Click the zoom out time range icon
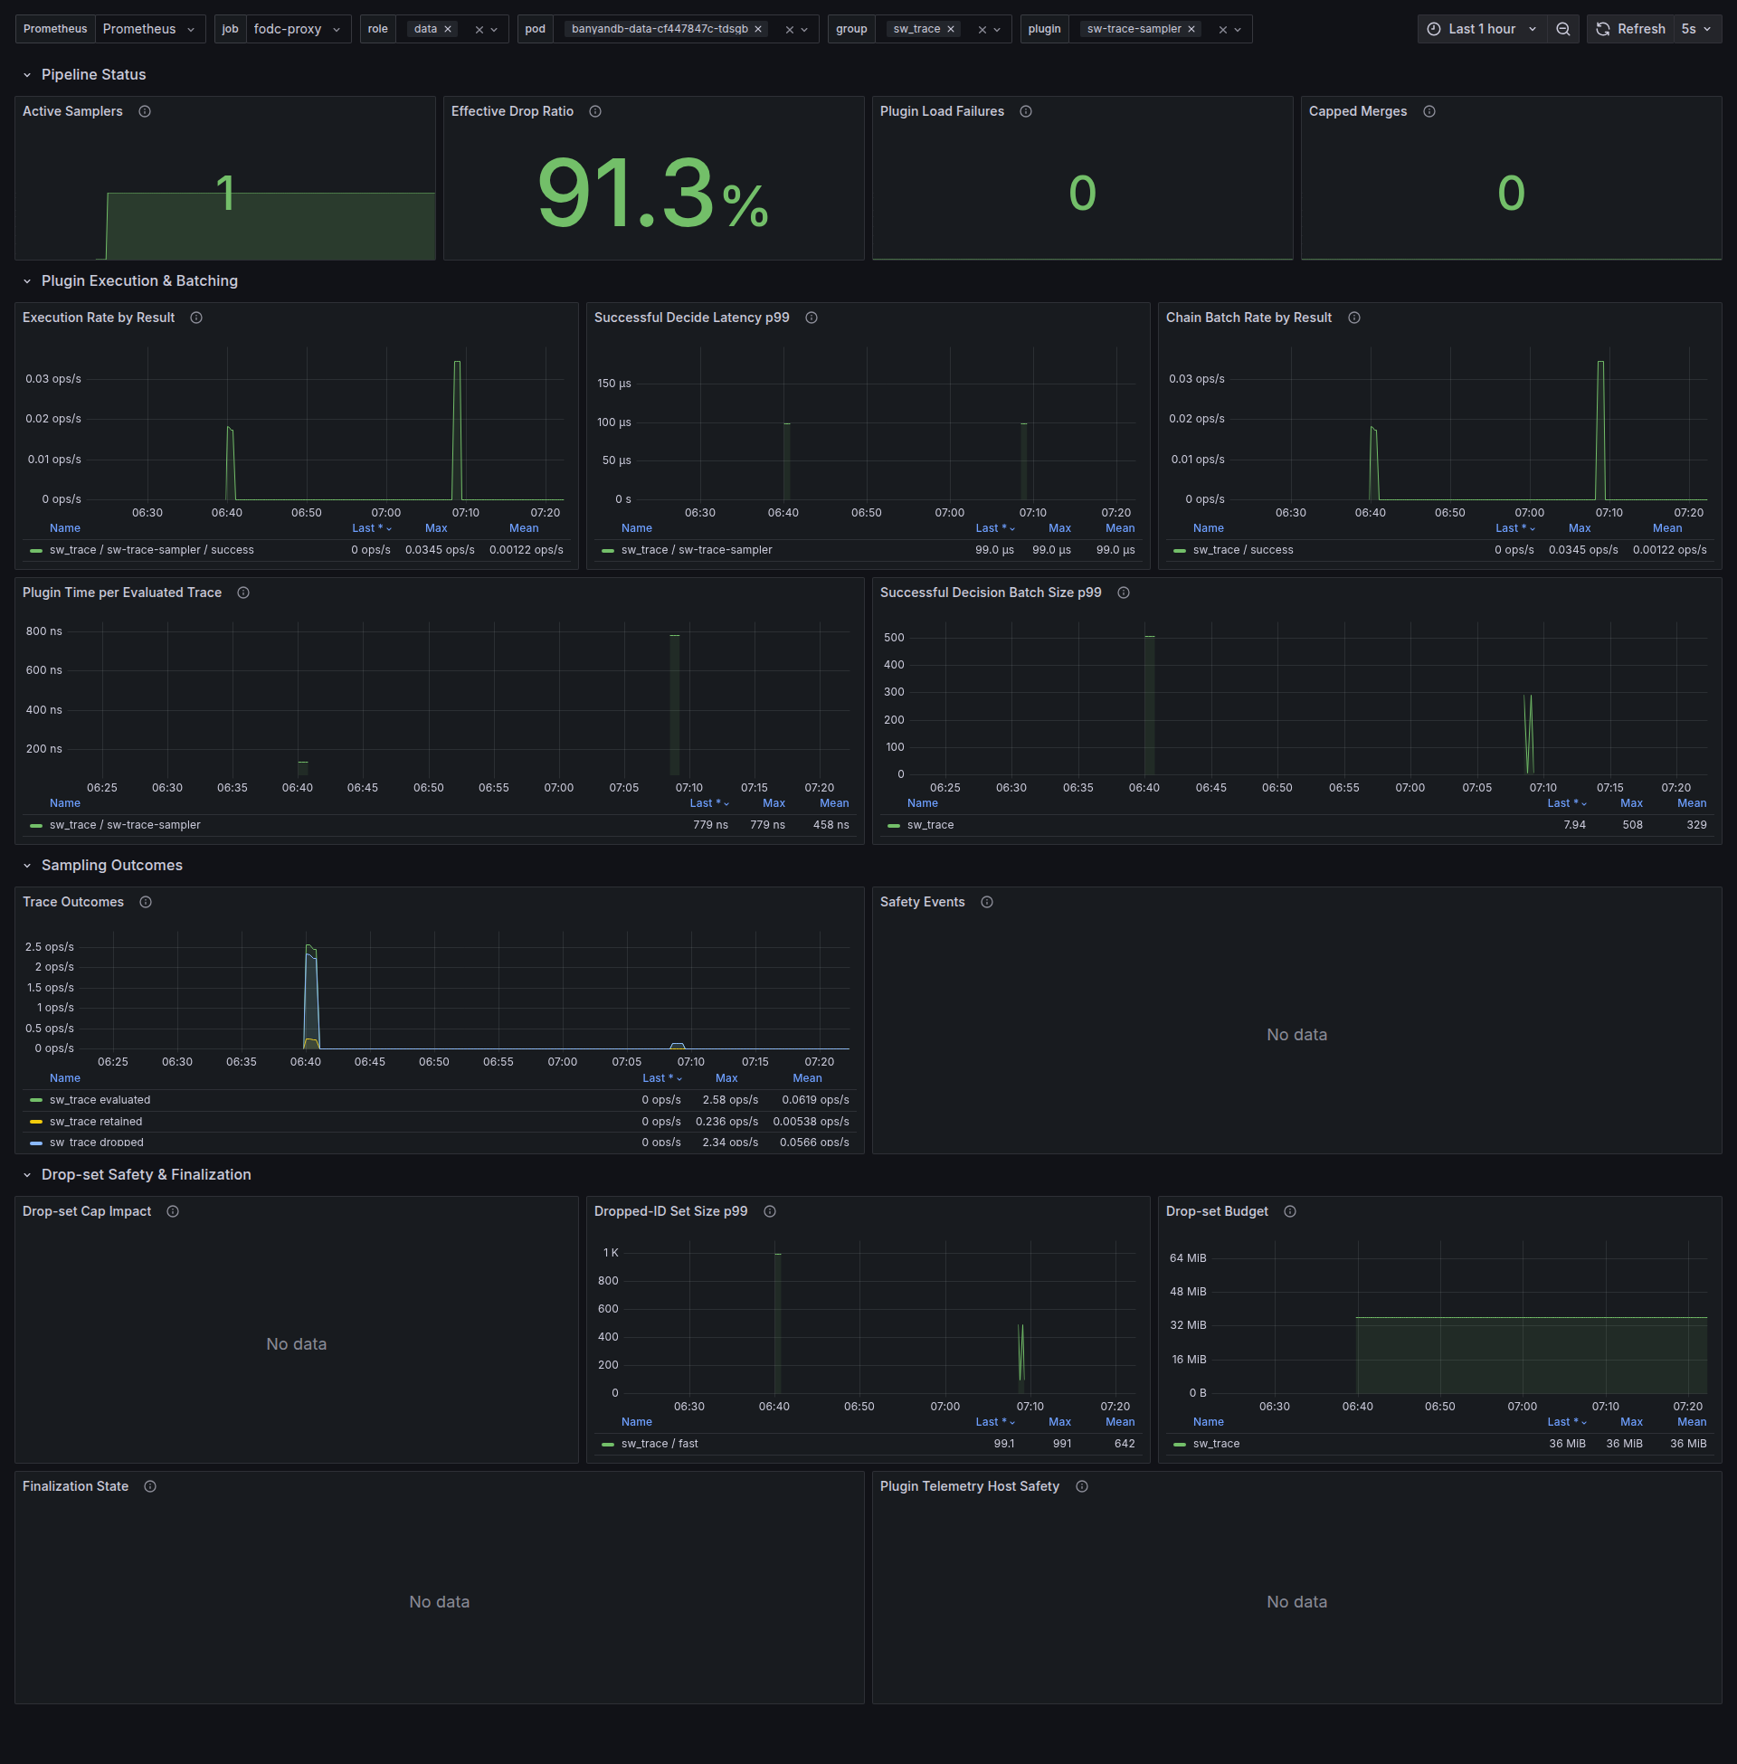1737x1764 pixels. [1562, 29]
